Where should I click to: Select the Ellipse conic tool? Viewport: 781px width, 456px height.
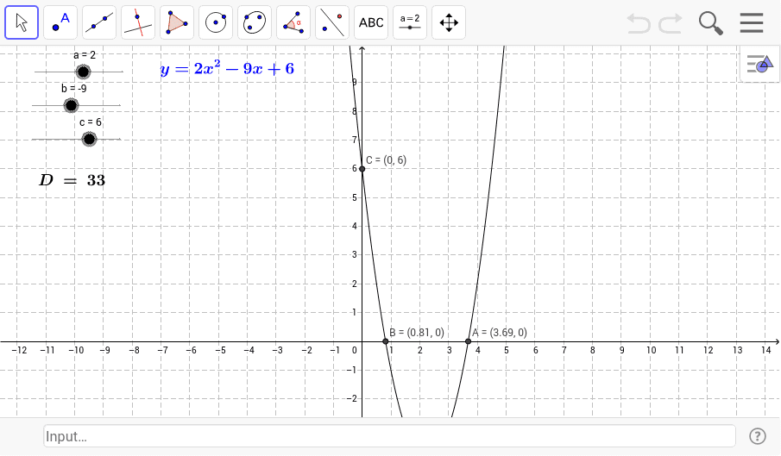pos(255,22)
